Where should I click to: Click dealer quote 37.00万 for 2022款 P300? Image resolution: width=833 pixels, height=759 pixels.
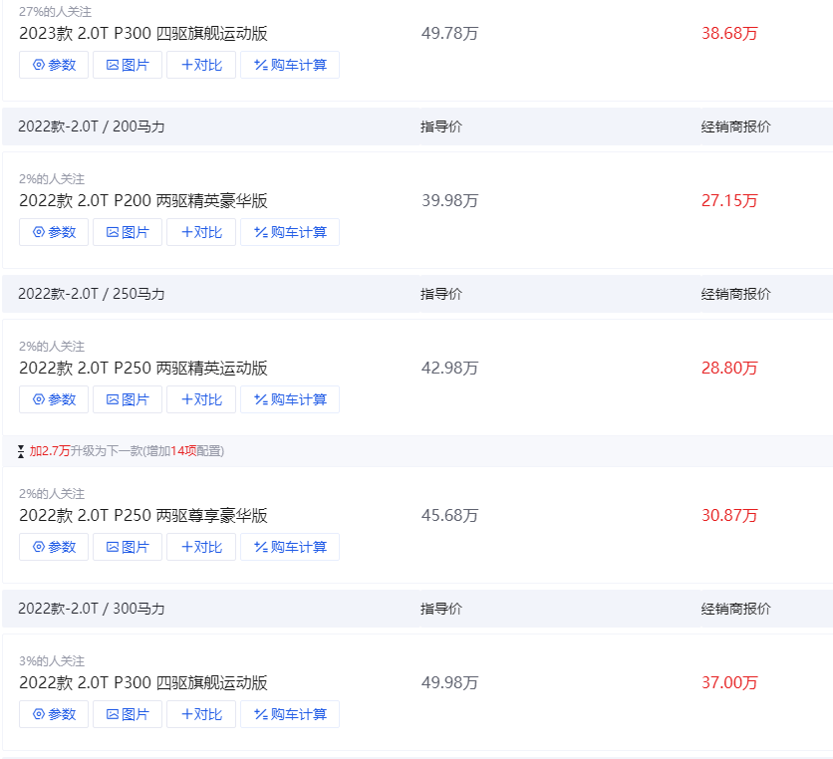coord(728,682)
